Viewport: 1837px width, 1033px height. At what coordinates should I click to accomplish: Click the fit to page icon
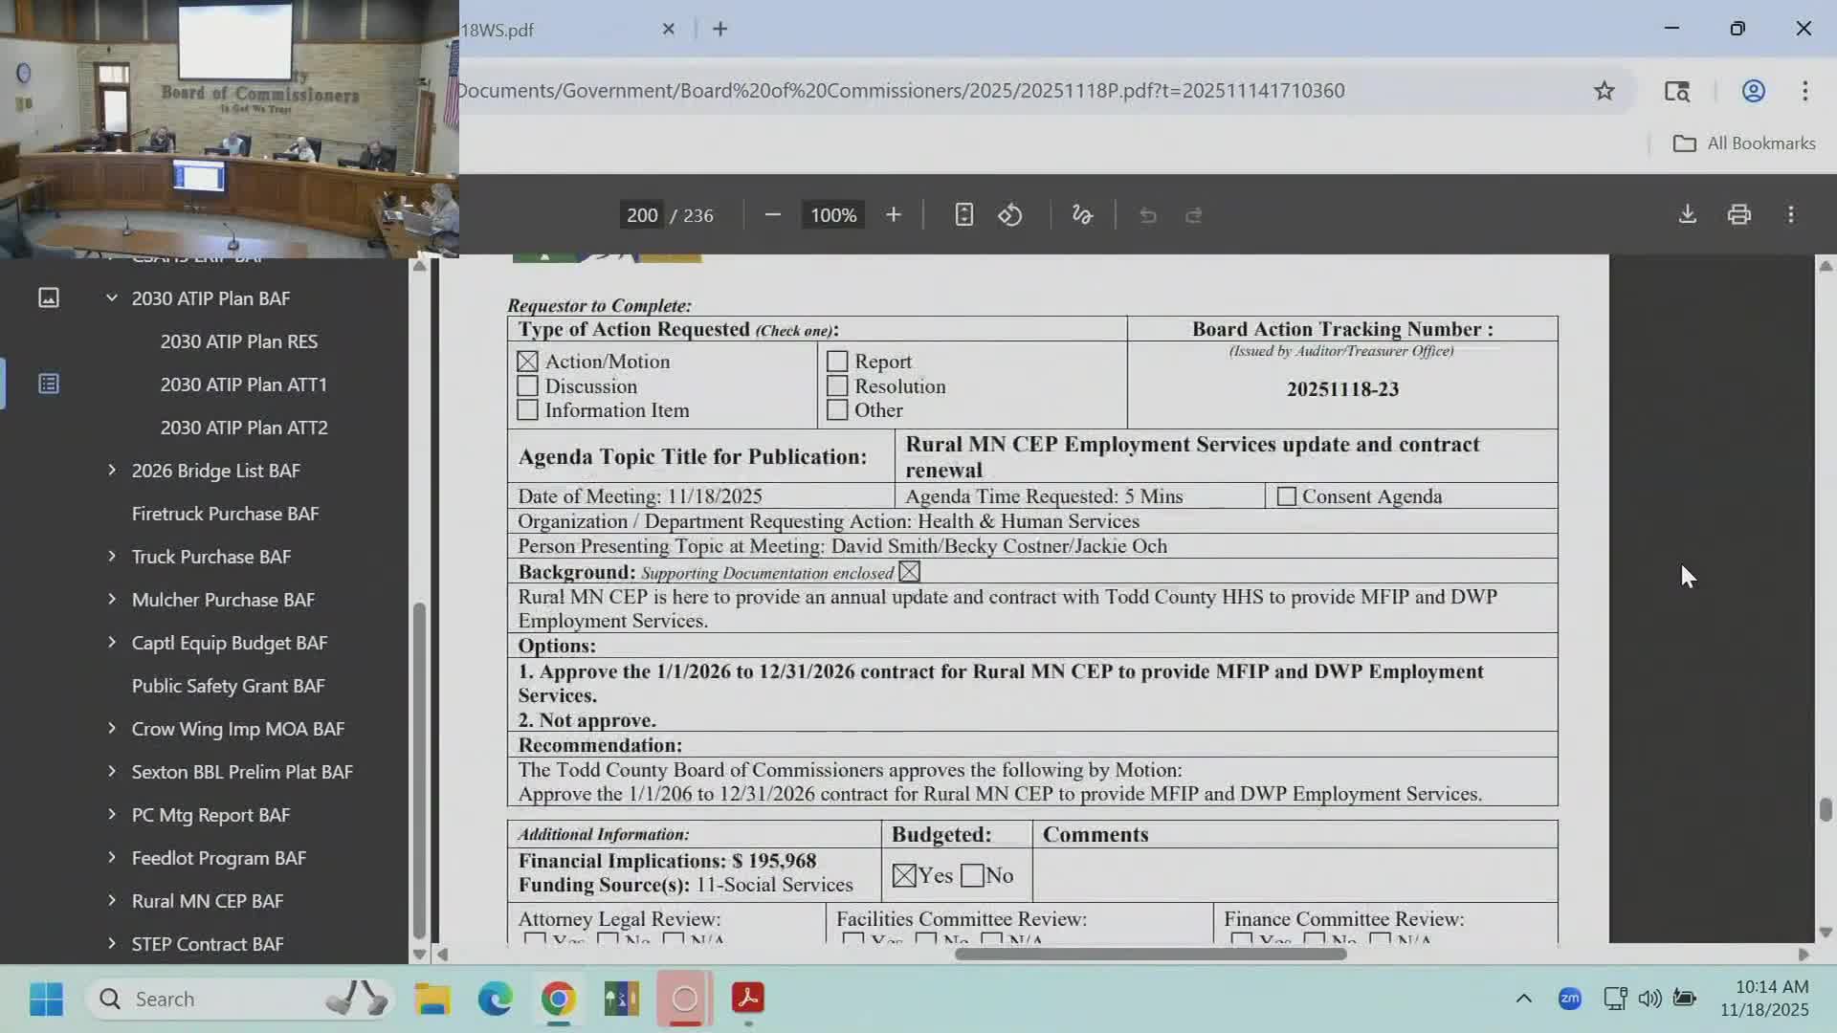click(963, 215)
